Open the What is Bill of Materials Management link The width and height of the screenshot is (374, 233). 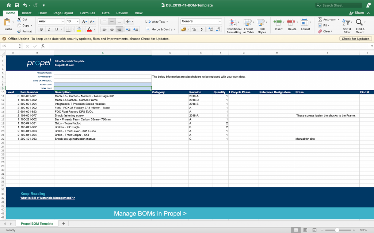(x=48, y=198)
